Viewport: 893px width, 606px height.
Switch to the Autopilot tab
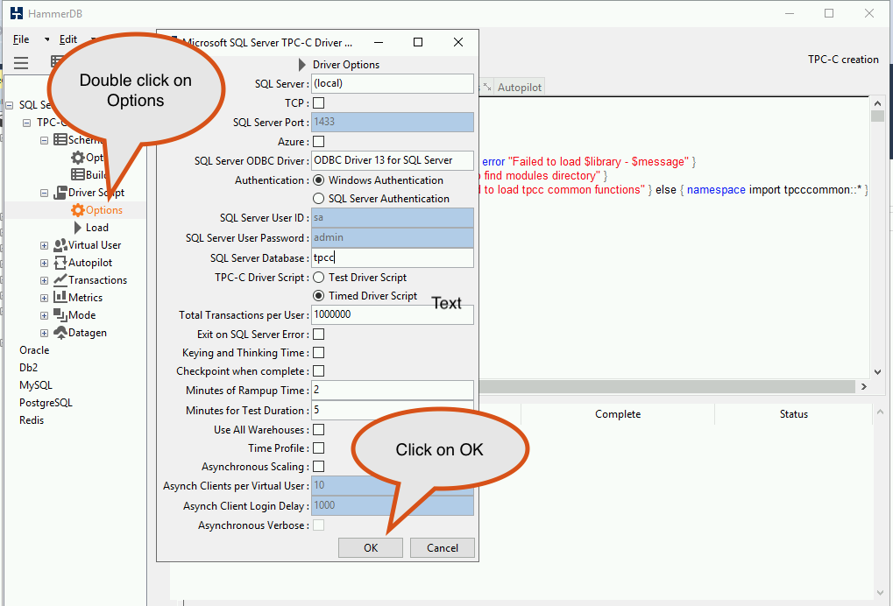[520, 88]
